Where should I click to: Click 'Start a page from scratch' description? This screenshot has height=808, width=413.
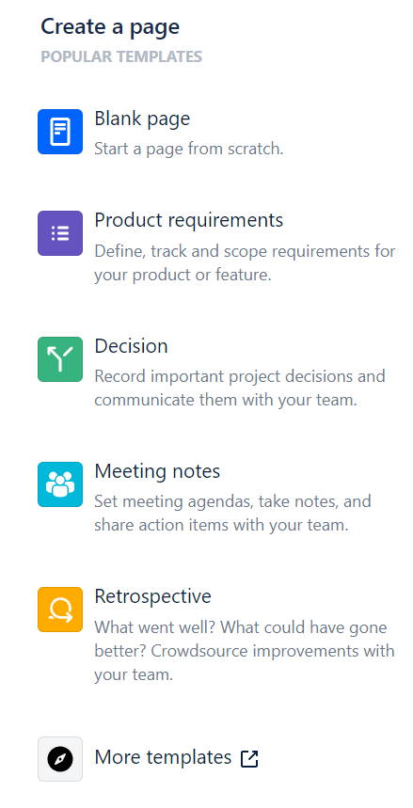(189, 150)
